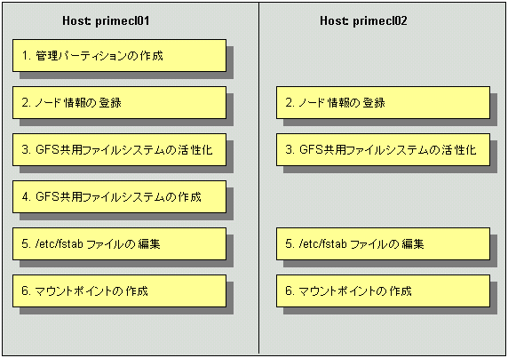Viewport: 508px width, 358px height.
Task: Click GFS共用ファイルシステムの活性化 on primecl02
Action: 383,149
